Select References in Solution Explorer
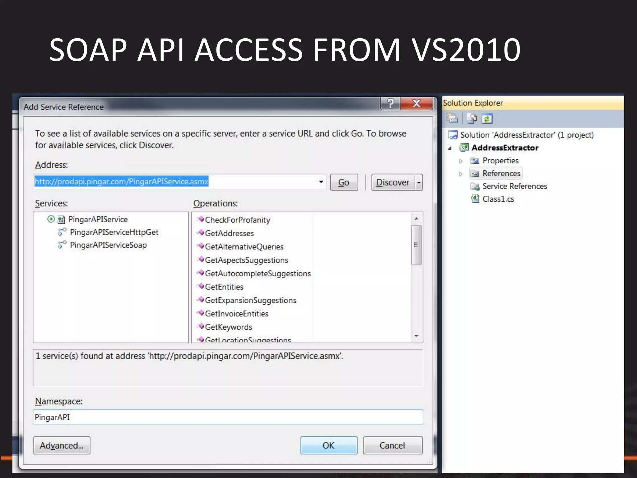Image resolution: width=637 pixels, height=478 pixels. tap(501, 173)
